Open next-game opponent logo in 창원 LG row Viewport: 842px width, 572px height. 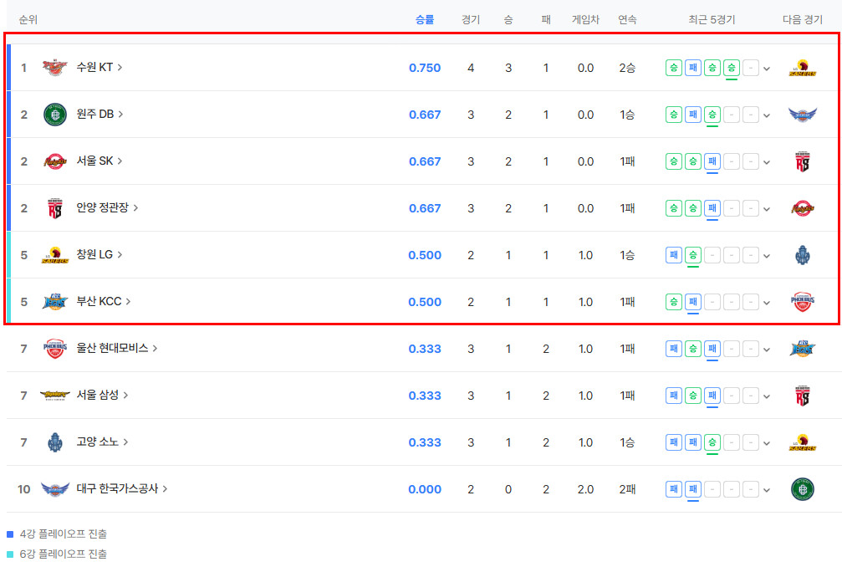[802, 255]
